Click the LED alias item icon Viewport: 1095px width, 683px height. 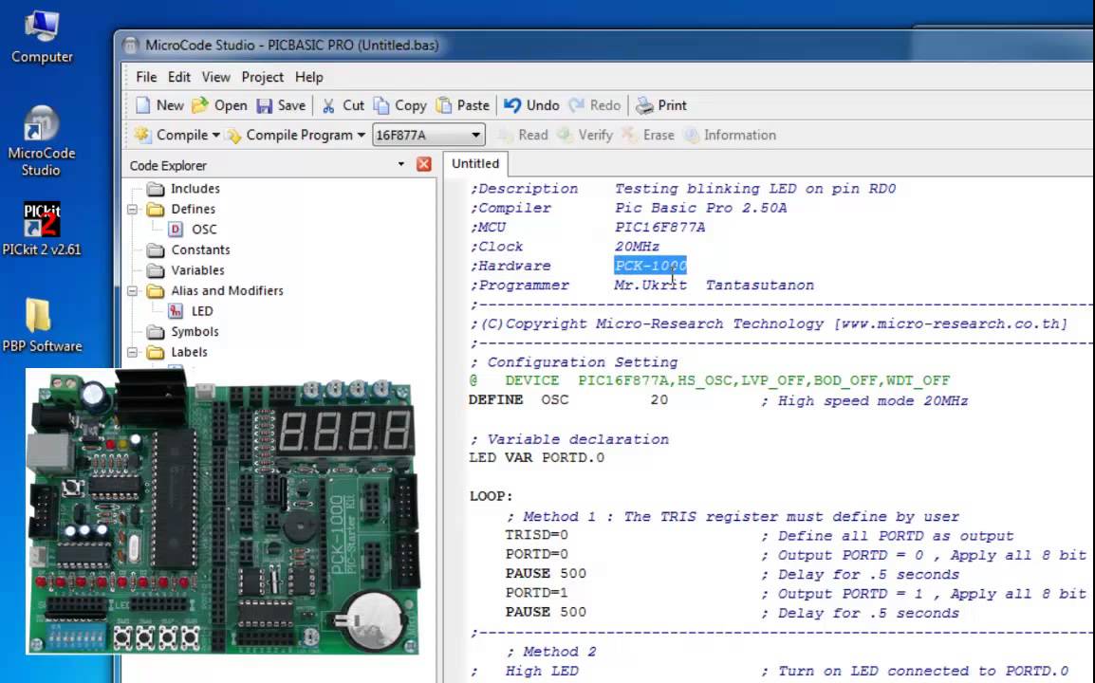click(176, 311)
